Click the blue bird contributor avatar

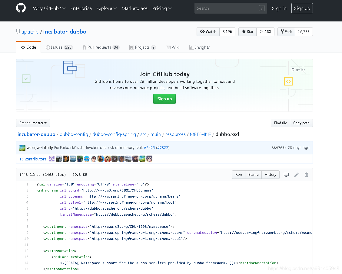(87, 159)
